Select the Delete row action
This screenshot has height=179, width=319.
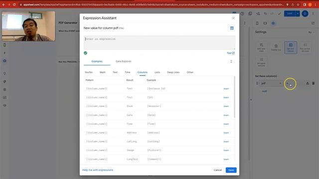[x=276, y=47]
